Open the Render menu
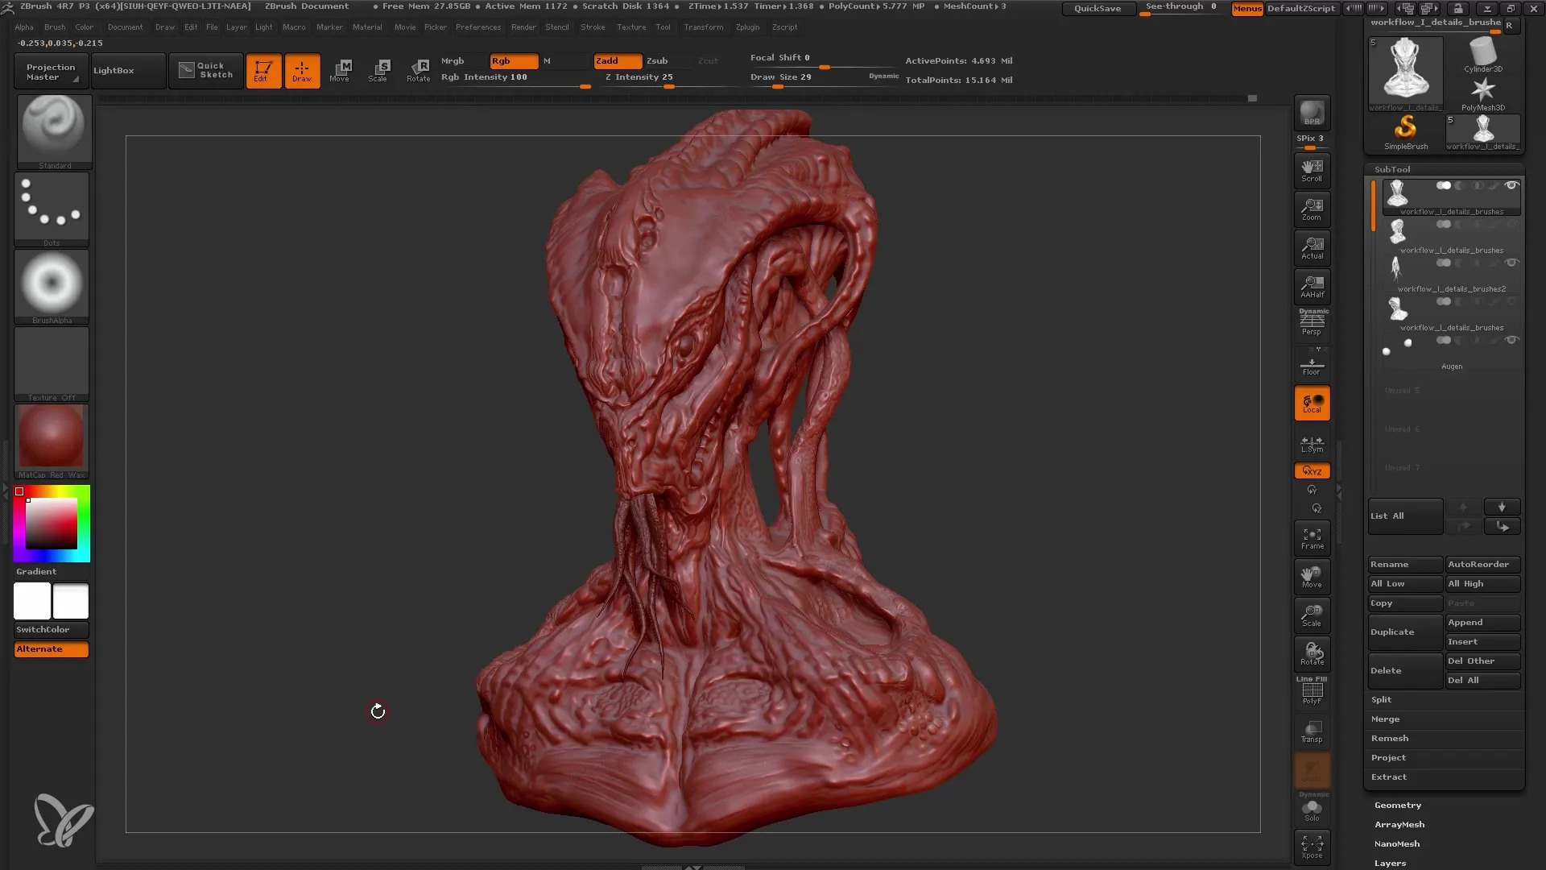 point(523,27)
